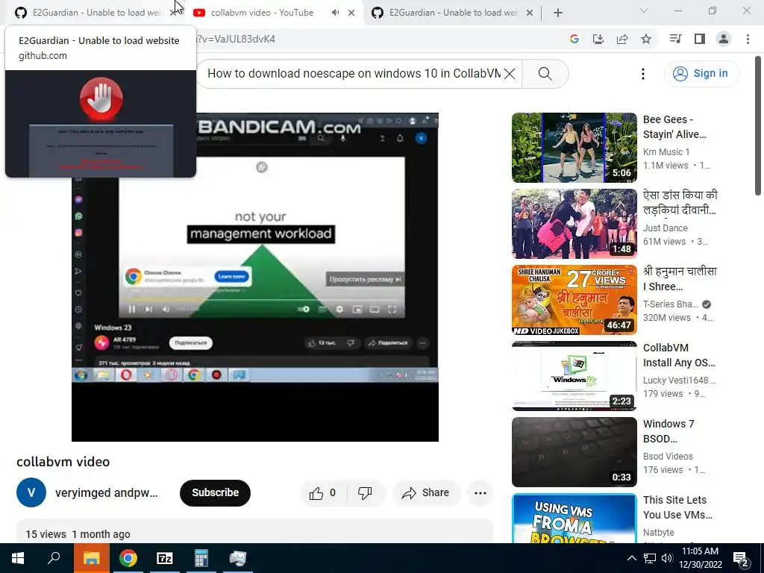This screenshot has height=573, width=764.
Task: Click the T-Series verified channel badge
Action: pos(707,304)
